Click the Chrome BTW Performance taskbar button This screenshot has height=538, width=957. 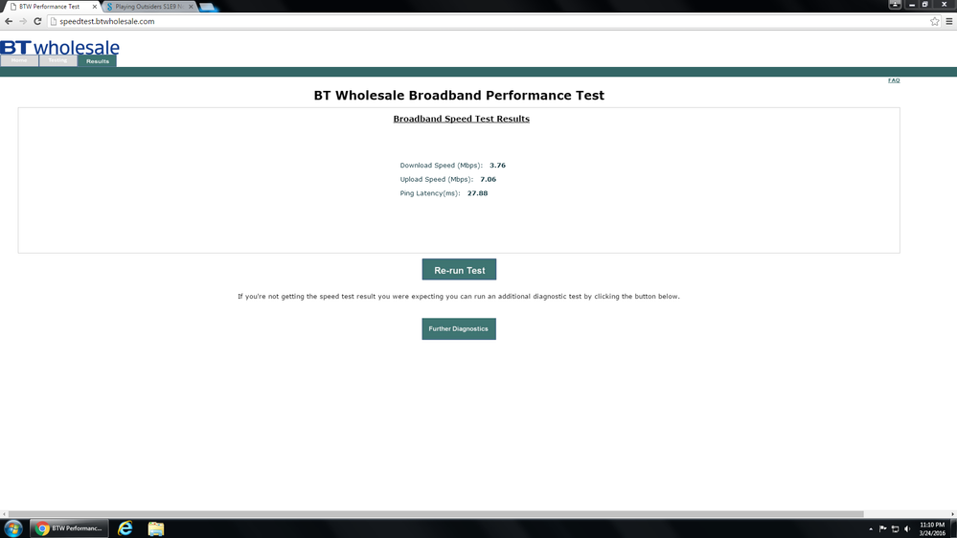pos(69,528)
